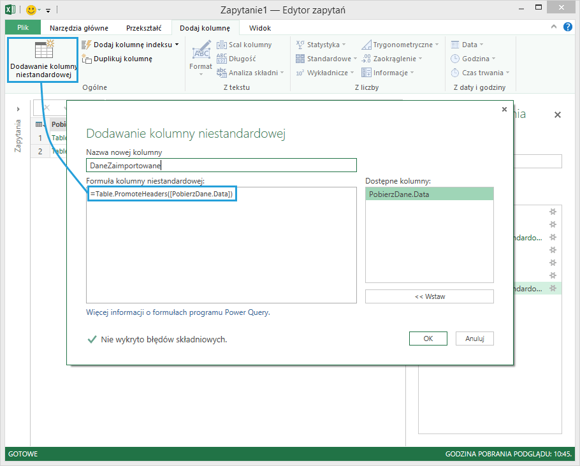Image resolution: width=580 pixels, height=466 pixels.
Task: Open the Plik tab
Action: 22,28
